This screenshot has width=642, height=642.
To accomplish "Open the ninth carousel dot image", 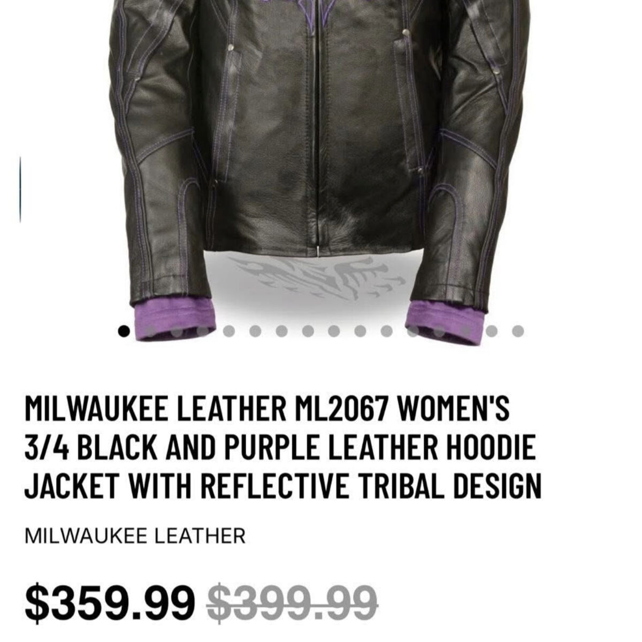I will click(334, 331).
